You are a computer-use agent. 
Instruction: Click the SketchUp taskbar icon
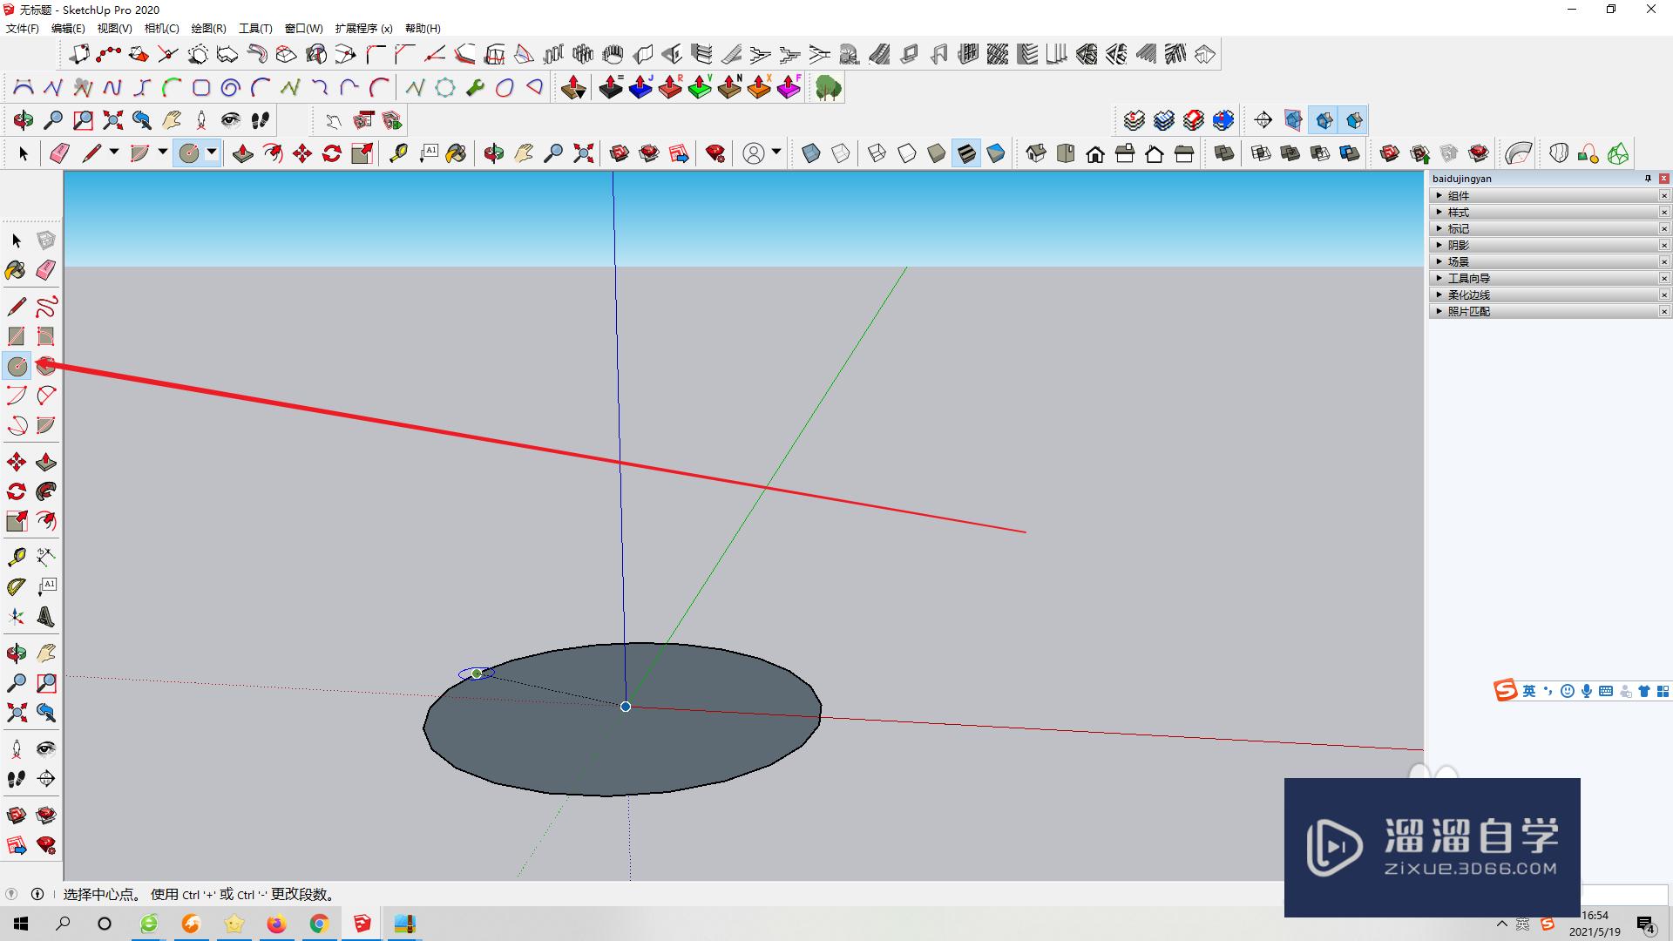click(x=362, y=924)
